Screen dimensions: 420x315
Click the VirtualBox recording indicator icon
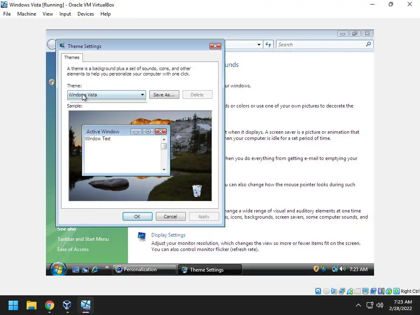coord(373,291)
